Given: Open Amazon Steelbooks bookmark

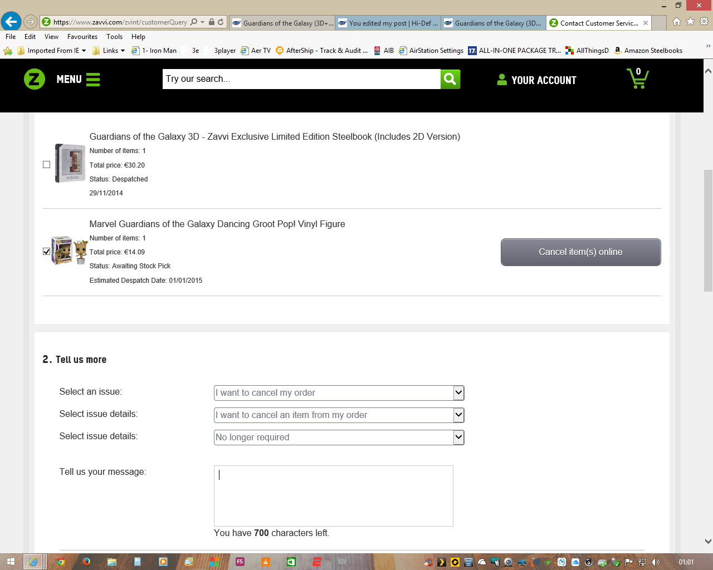Looking at the screenshot, I should (648, 51).
